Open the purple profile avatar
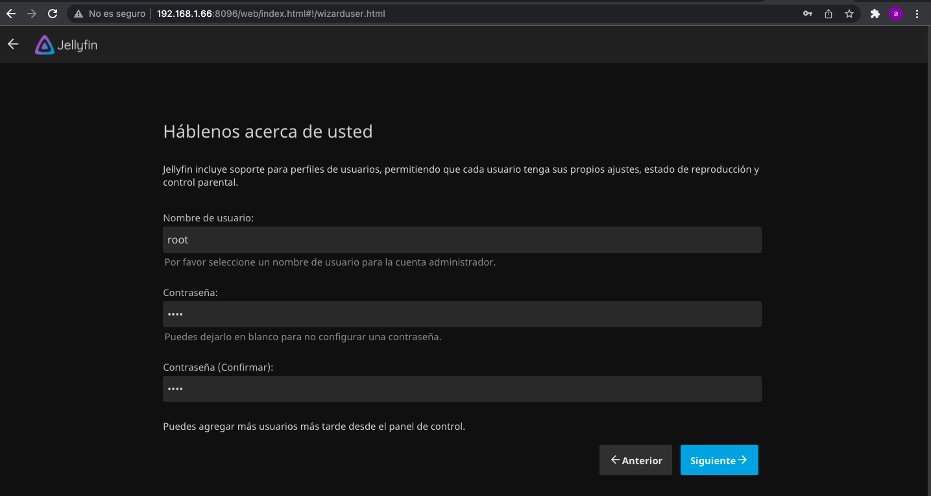This screenshot has width=931, height=496. [896, 13]
